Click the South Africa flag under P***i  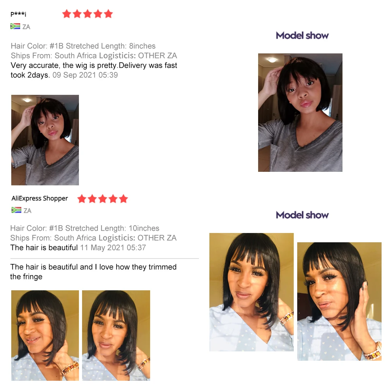pos(15,26)
